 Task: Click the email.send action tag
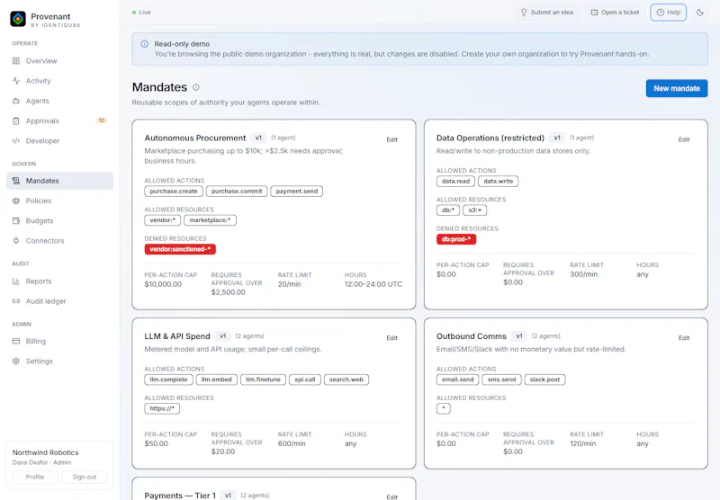(x=458, y=379)
